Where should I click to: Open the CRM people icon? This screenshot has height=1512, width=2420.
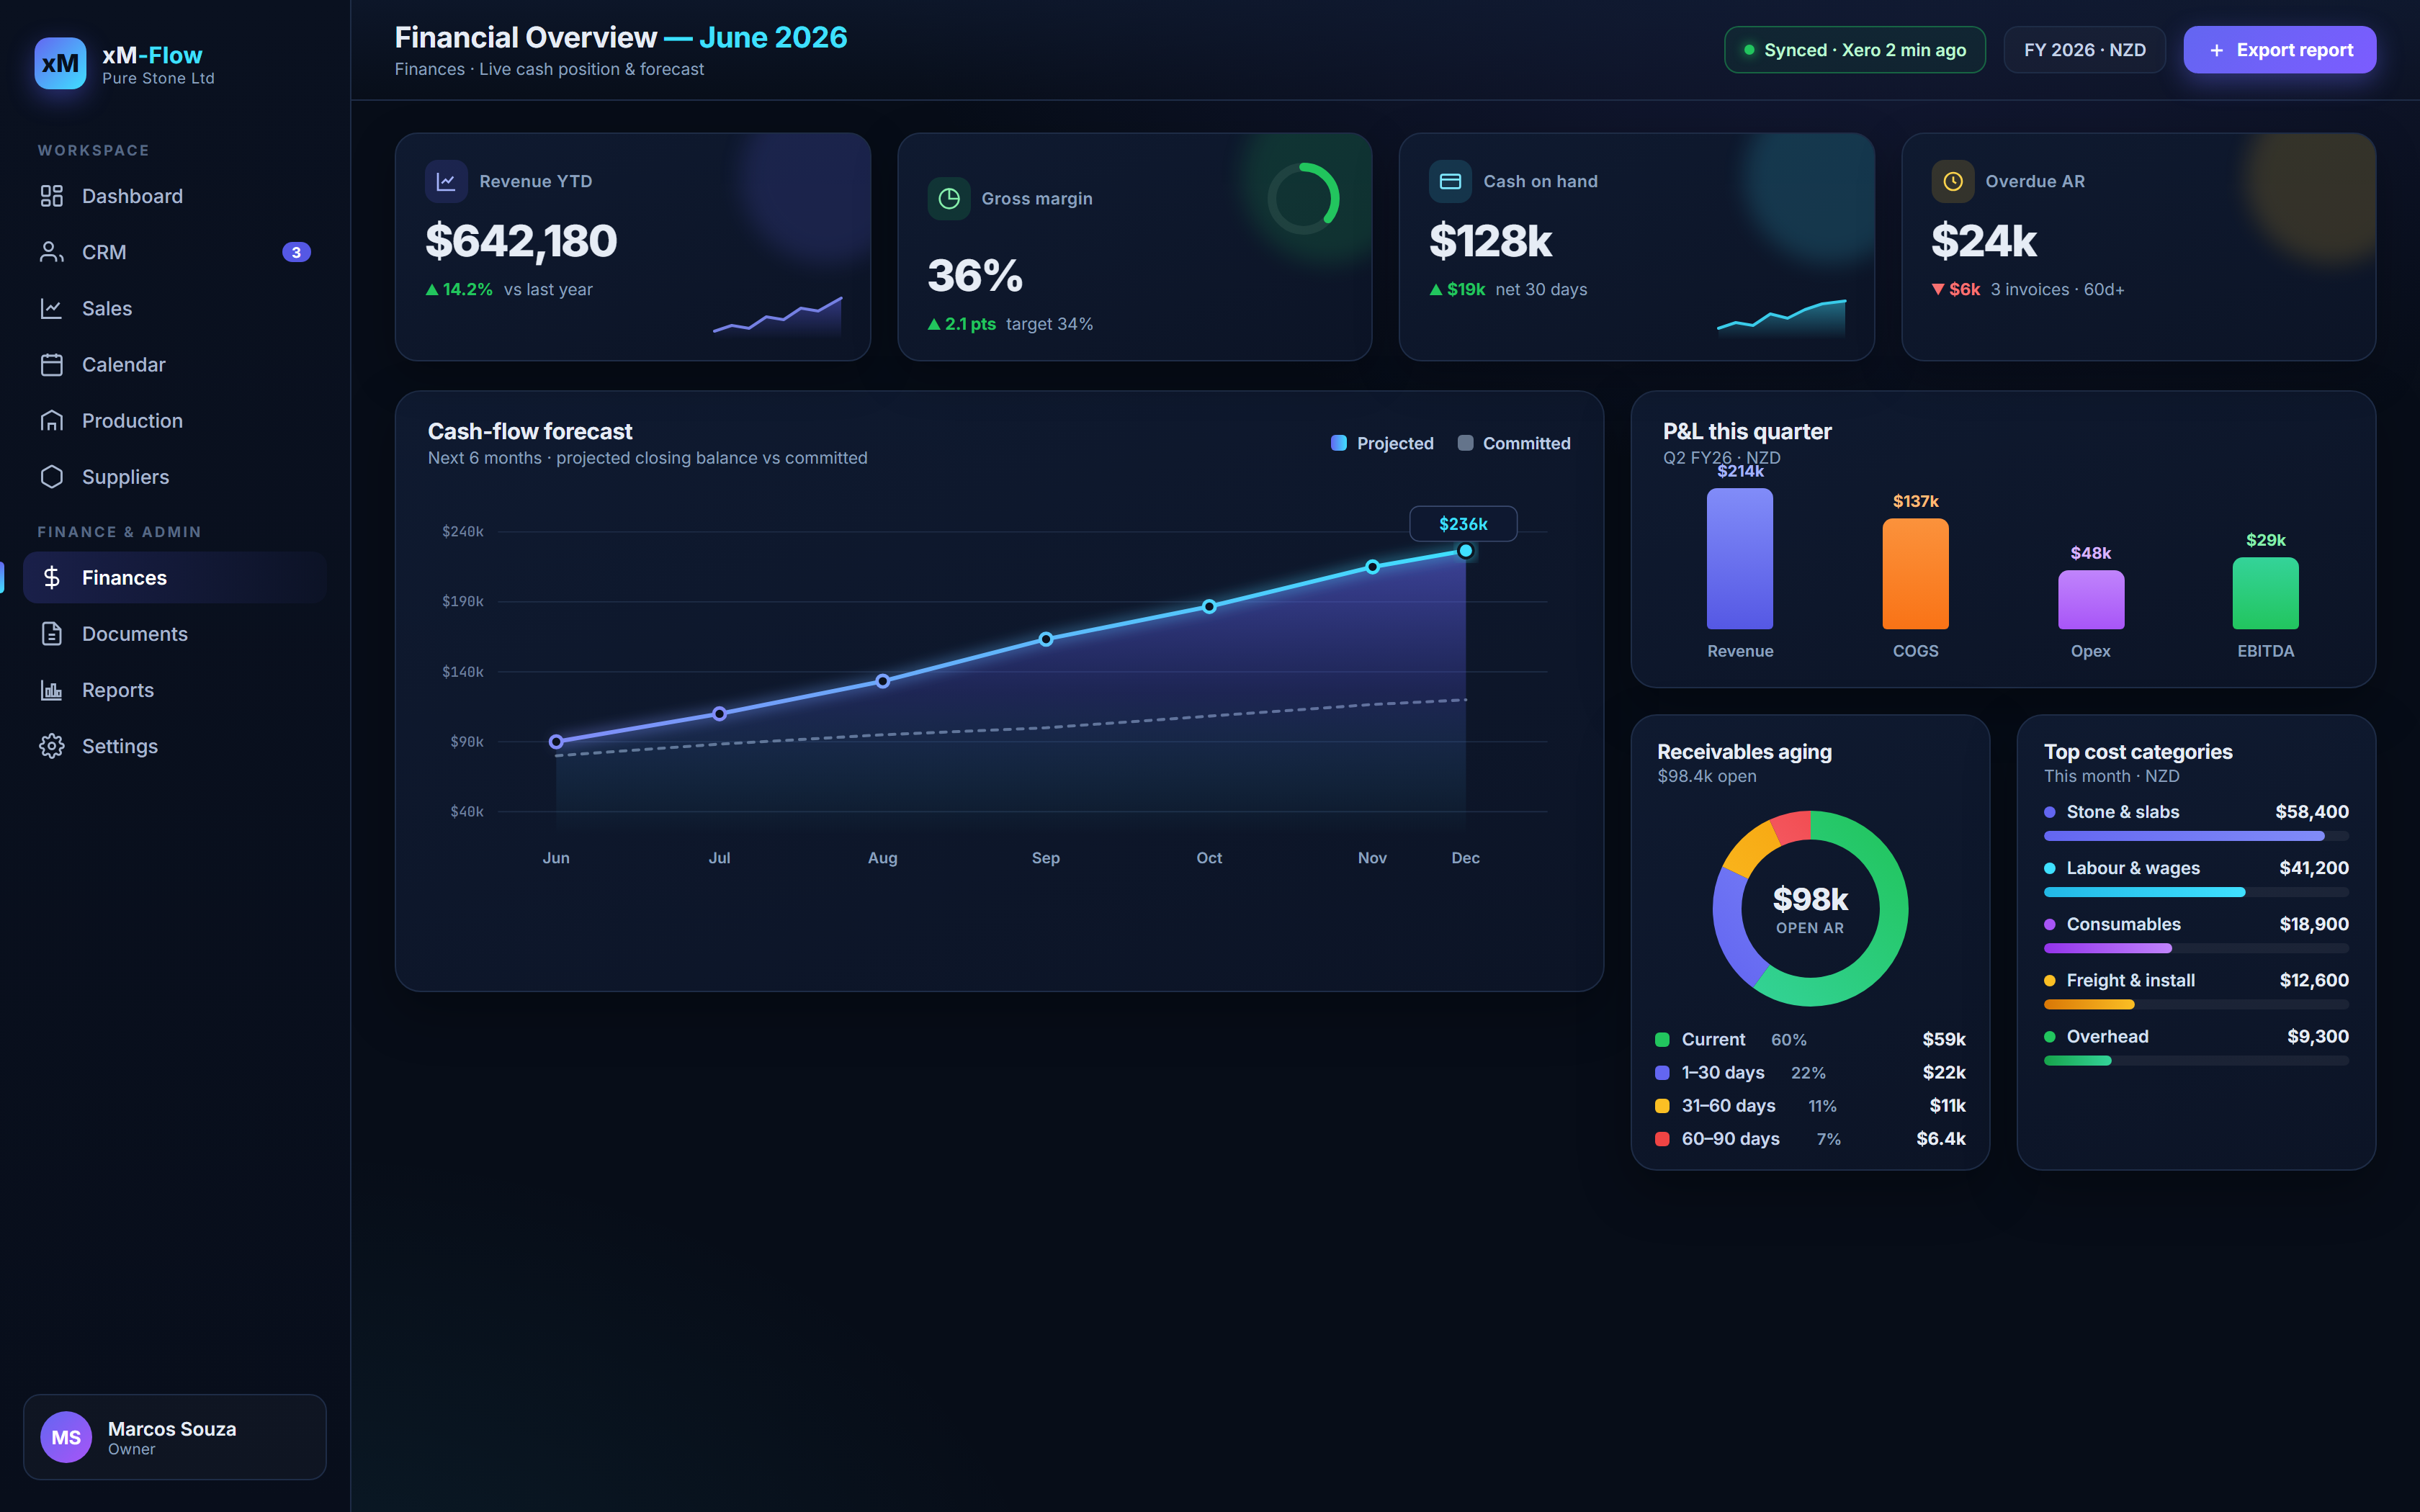coord(52,252)
